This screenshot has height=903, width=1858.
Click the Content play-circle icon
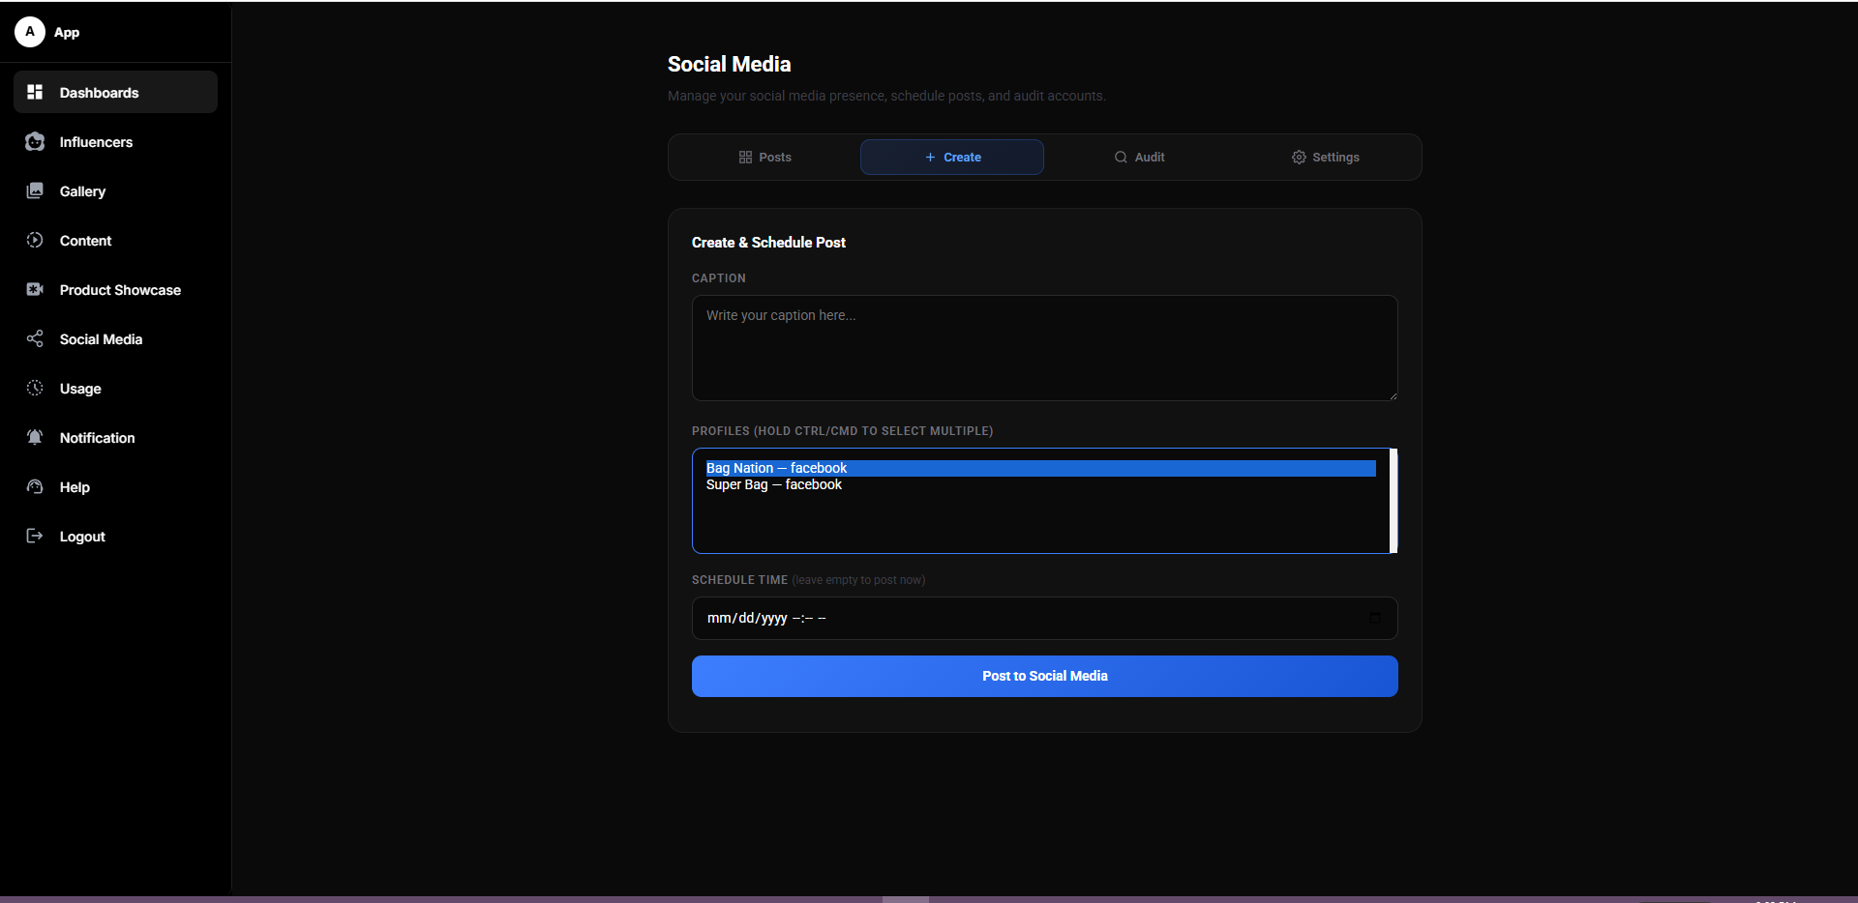coord(35,240)
